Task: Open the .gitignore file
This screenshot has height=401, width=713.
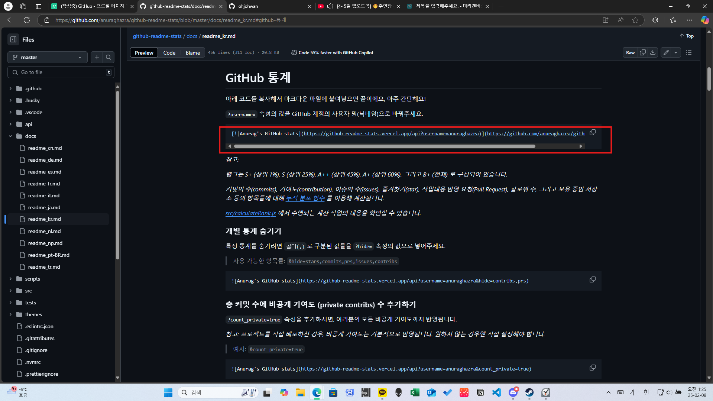Action: [x=36, y=350]
